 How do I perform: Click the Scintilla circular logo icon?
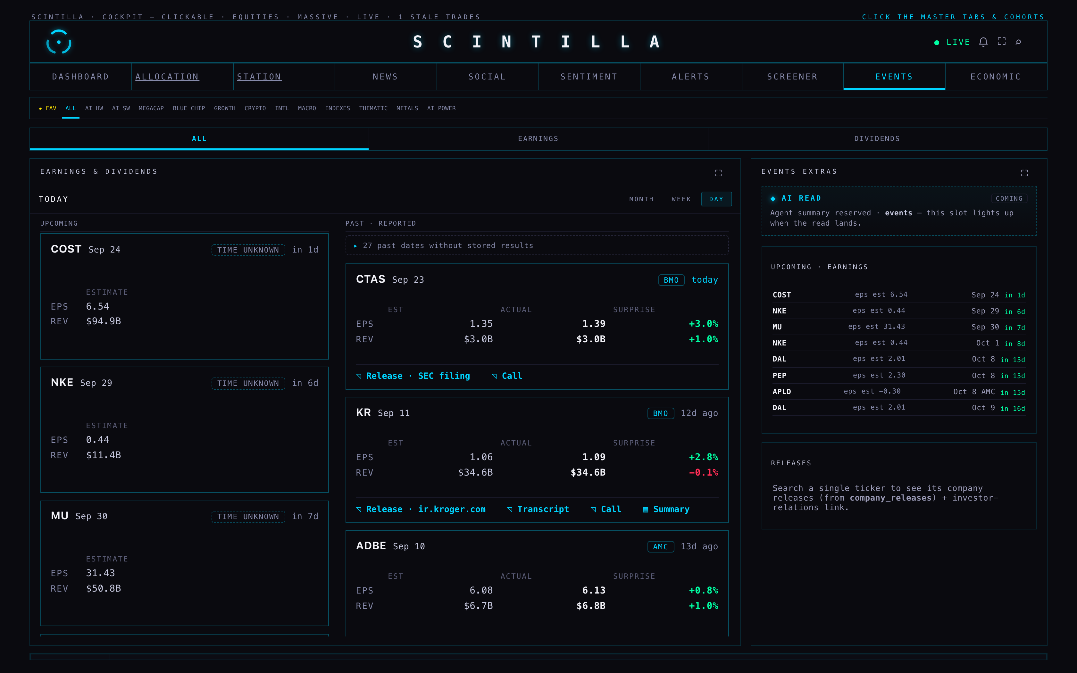click(x=59, y=42)
